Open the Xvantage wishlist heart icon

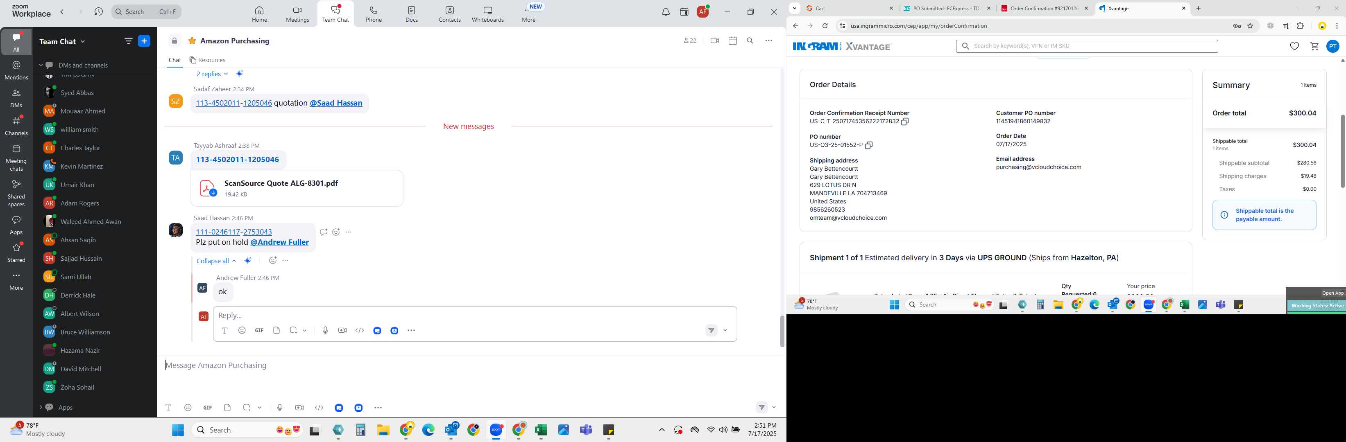(1294, 46)
